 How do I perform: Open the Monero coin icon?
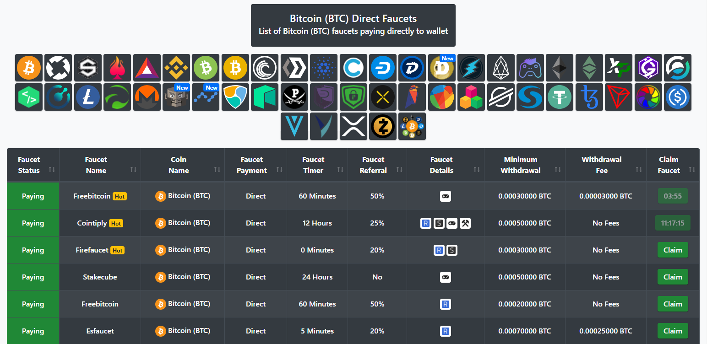147,97
